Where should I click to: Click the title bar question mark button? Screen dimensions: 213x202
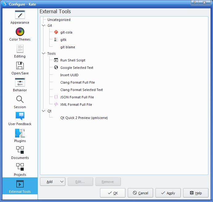click(195, 2)
